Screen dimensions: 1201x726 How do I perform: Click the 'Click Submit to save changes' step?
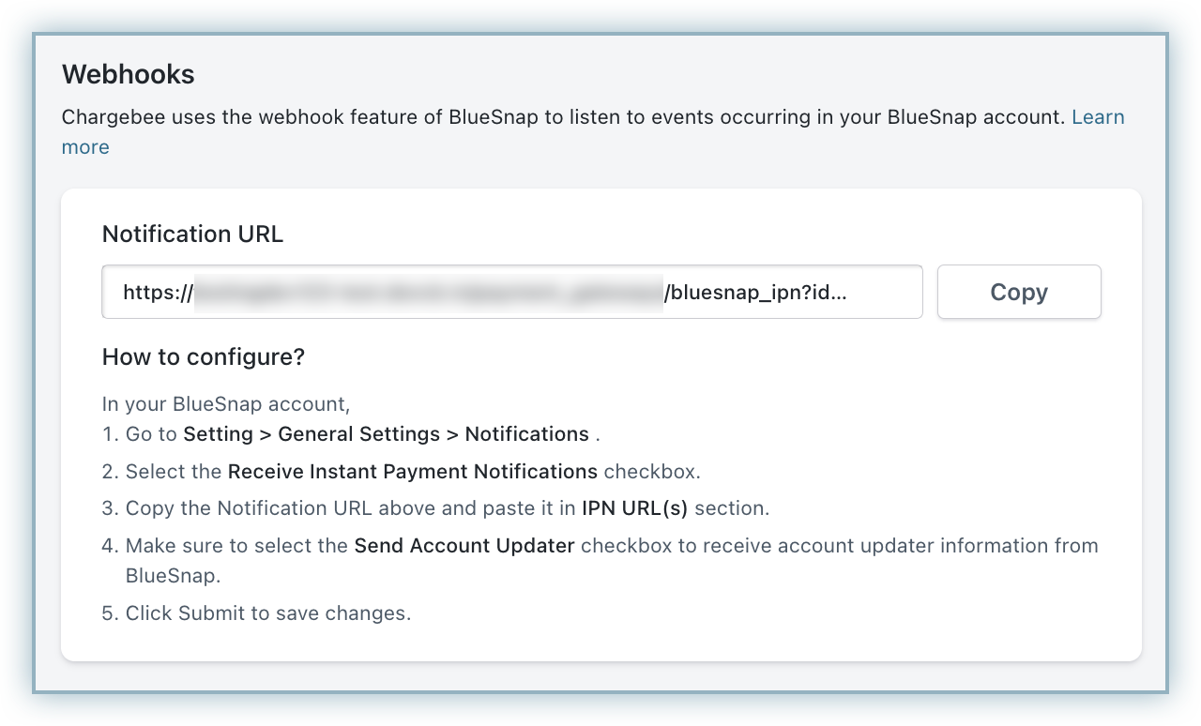click(267, 613)
